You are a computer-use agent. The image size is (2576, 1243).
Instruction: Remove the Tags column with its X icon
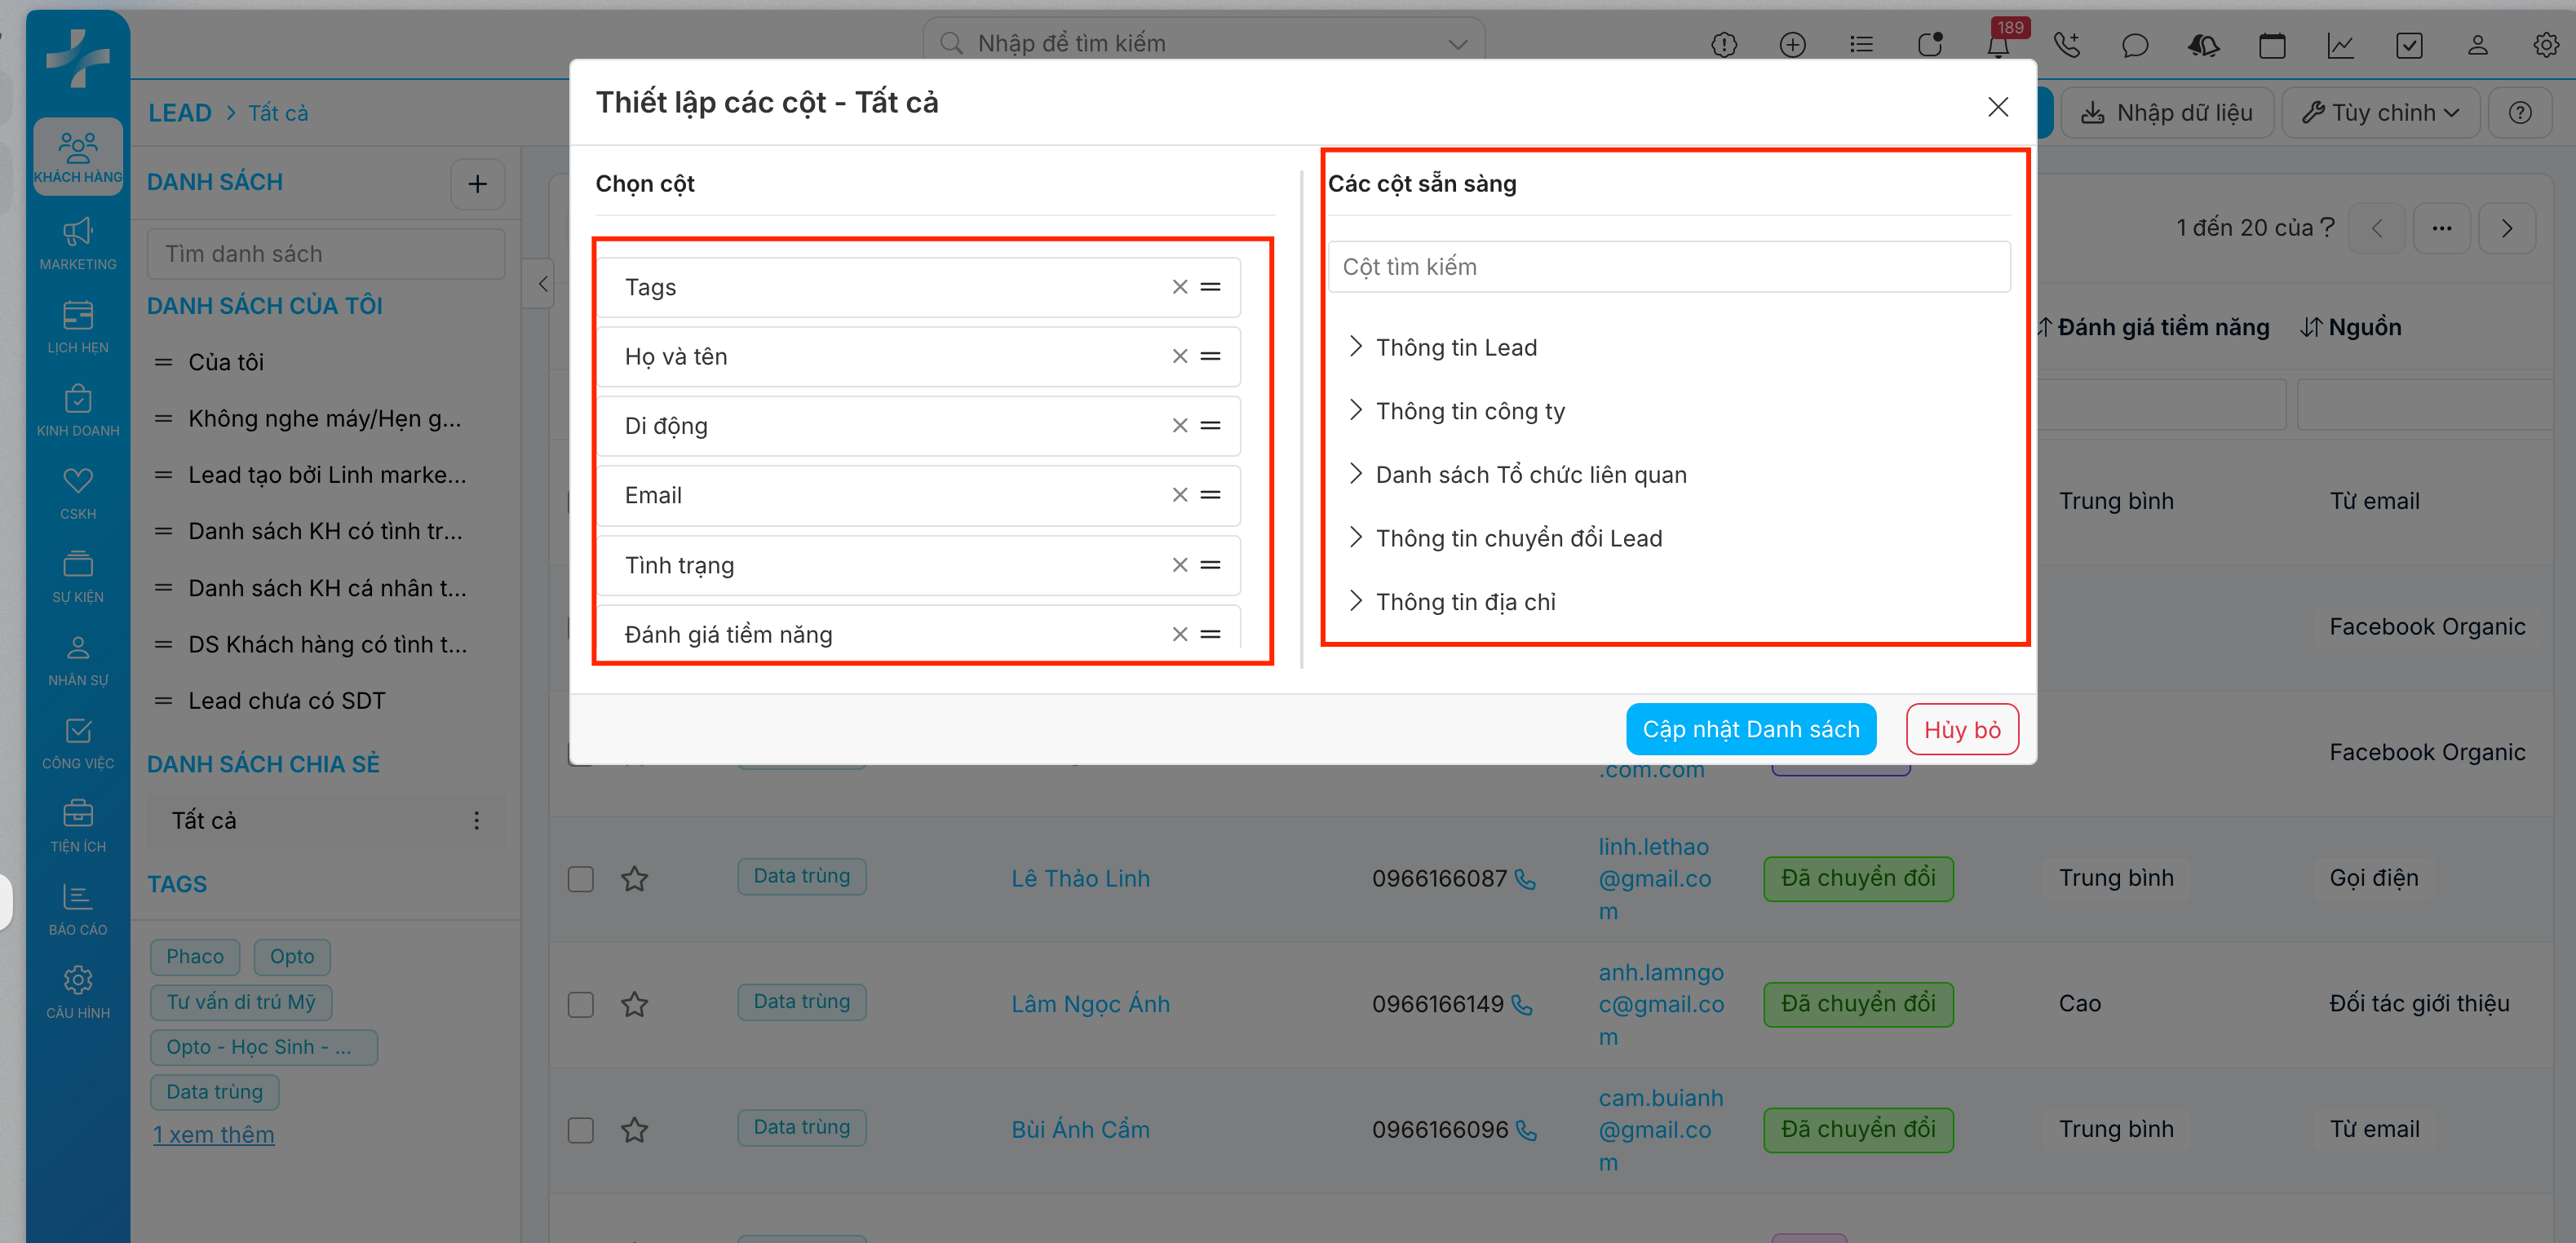(1179, 287)
